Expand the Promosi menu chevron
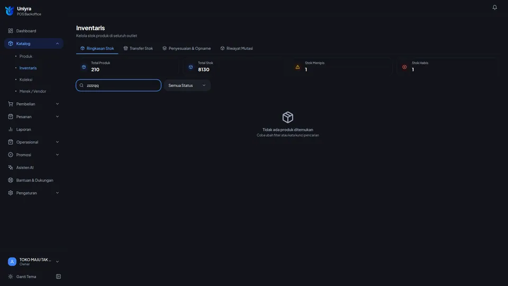 tap(57, 155)
